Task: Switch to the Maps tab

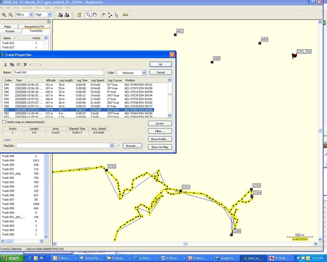Action: tap(8, 26)
